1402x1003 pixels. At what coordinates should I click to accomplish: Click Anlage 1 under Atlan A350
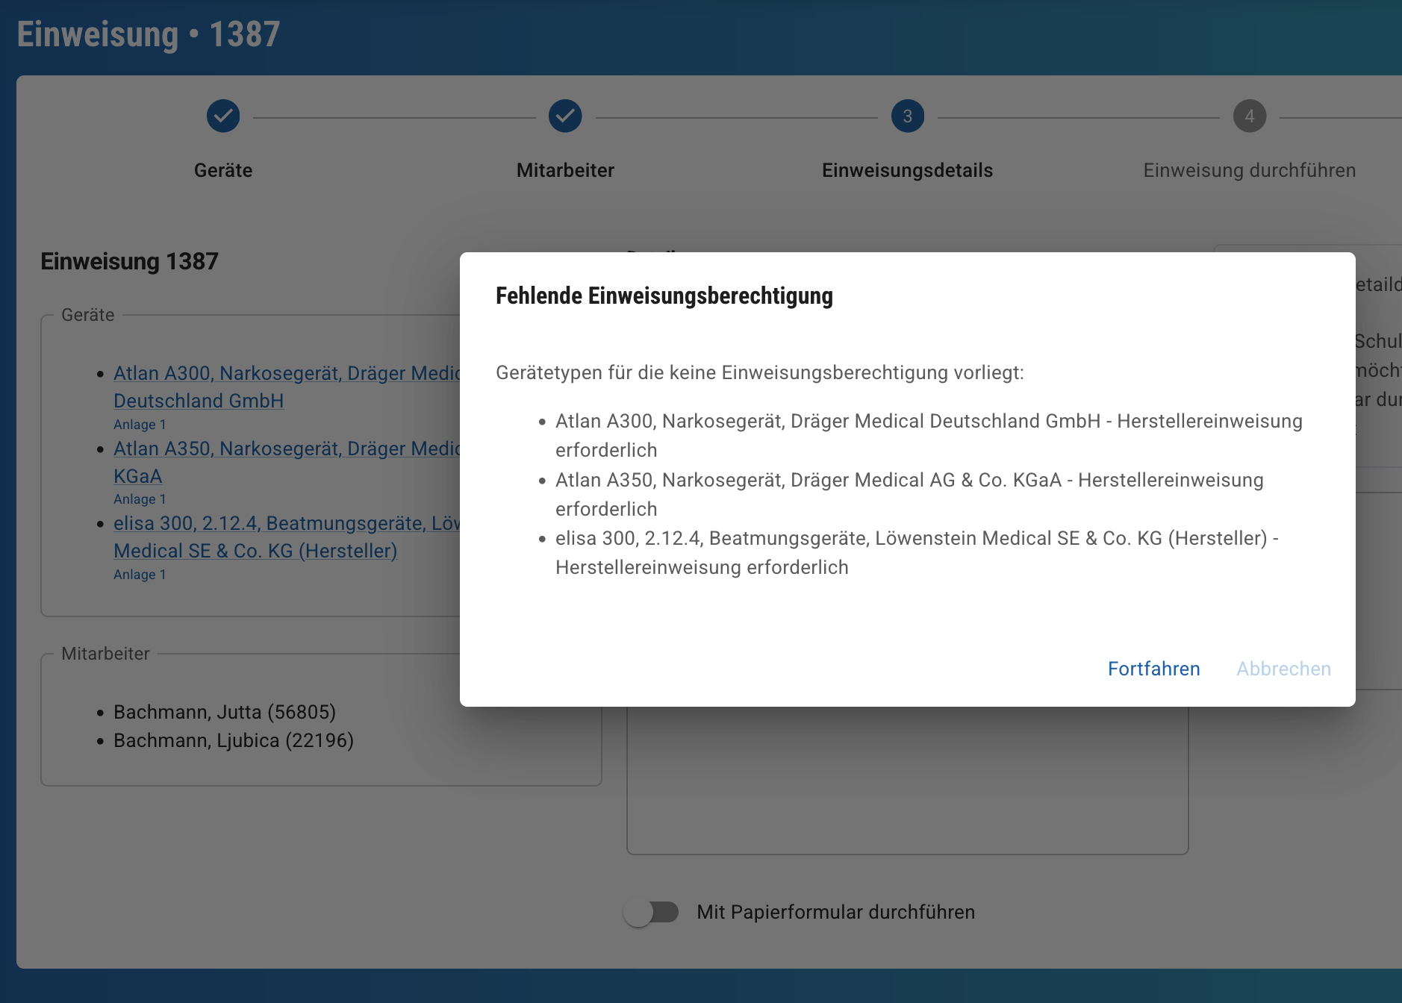click(140, 499)
